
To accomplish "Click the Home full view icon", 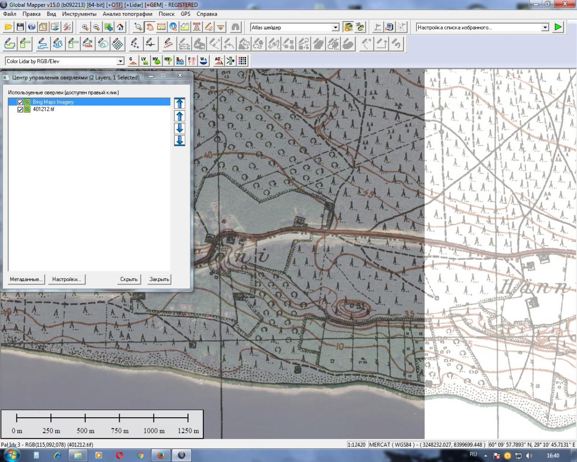I will pos(120,27).
